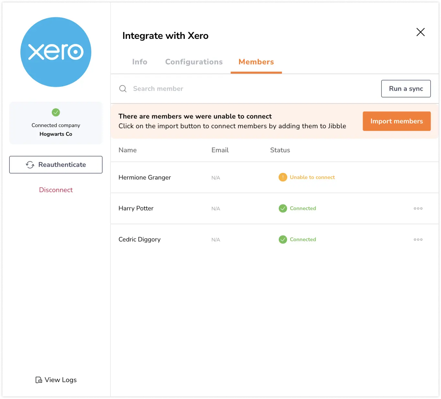441x399 pixels.
Task: Close the Integrate with Xero dialog
Action: point(420,32)
